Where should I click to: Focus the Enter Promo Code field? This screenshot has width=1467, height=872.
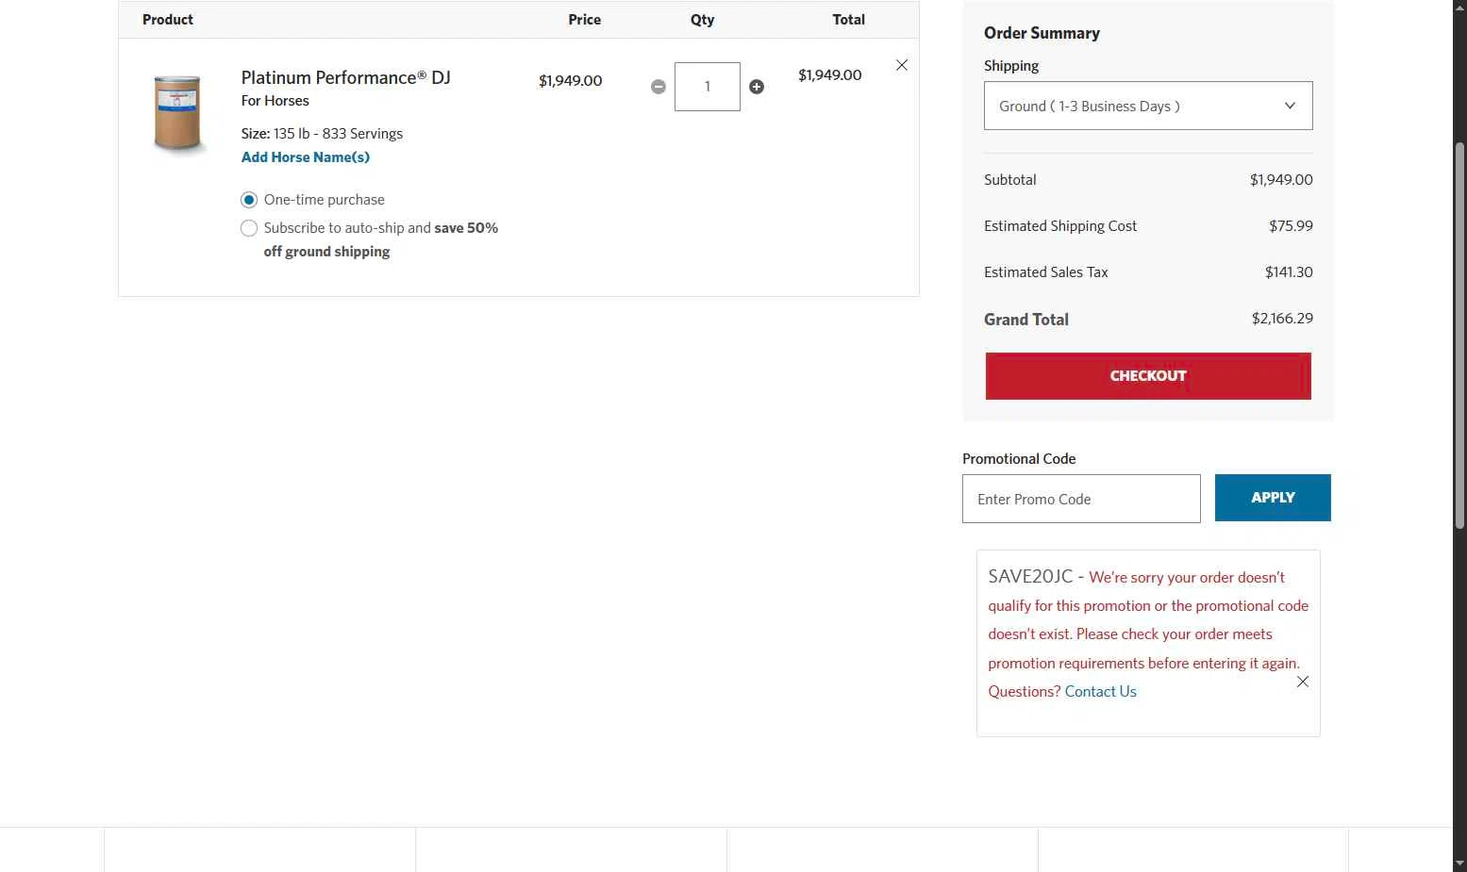point(1081,499)
